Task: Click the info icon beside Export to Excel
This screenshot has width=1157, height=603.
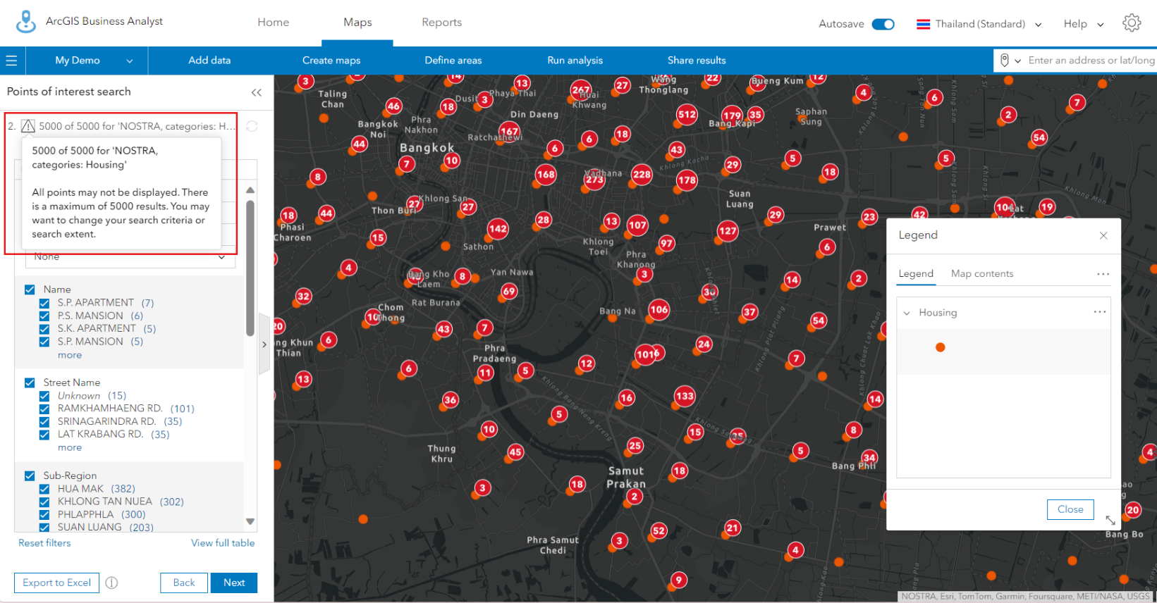Action: tap(111, 583)
